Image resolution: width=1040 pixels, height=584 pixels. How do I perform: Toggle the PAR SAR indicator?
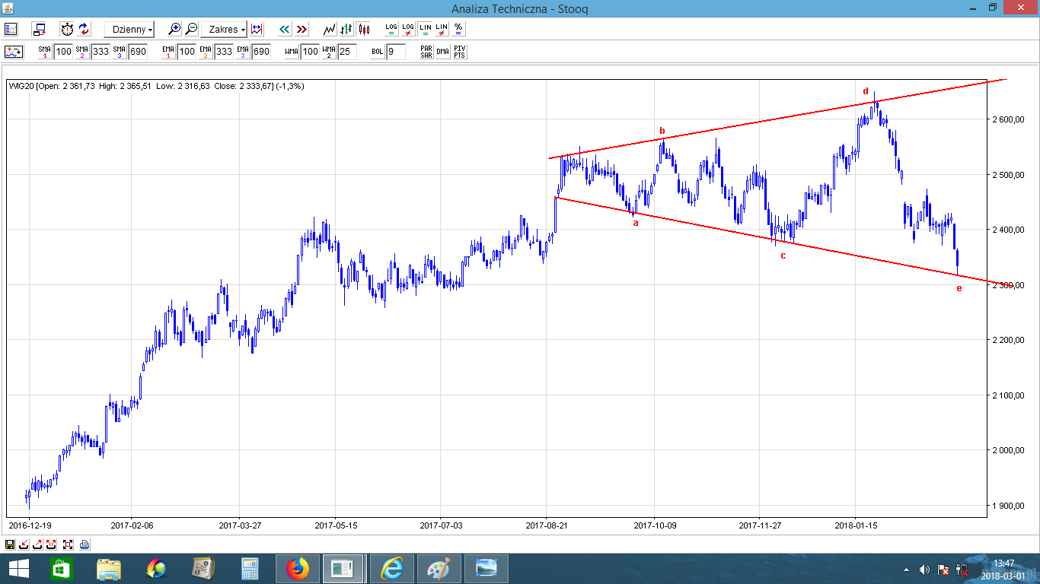point(426,52)
